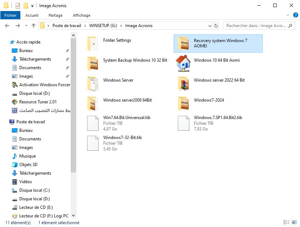This screenshot has width=300, height=227.
Task: Click the search magnifier icon
Action: [x=290, y=26]
